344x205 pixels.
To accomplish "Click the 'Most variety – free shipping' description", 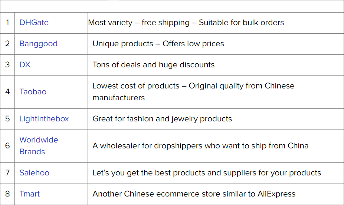I will [x=186, y=23].
